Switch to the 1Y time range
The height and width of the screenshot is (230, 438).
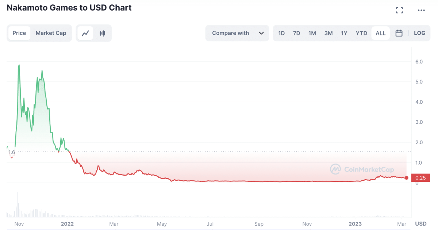point(344,33)
